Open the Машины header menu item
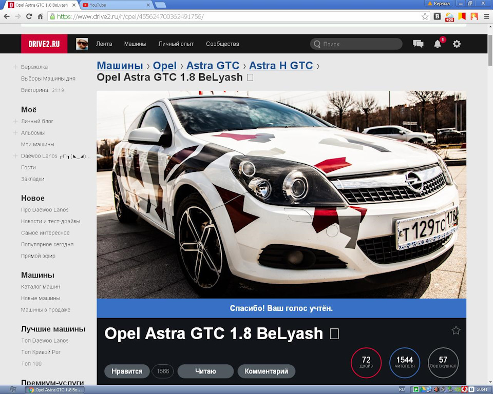493x394 pixels. click(x=135, y=44)
